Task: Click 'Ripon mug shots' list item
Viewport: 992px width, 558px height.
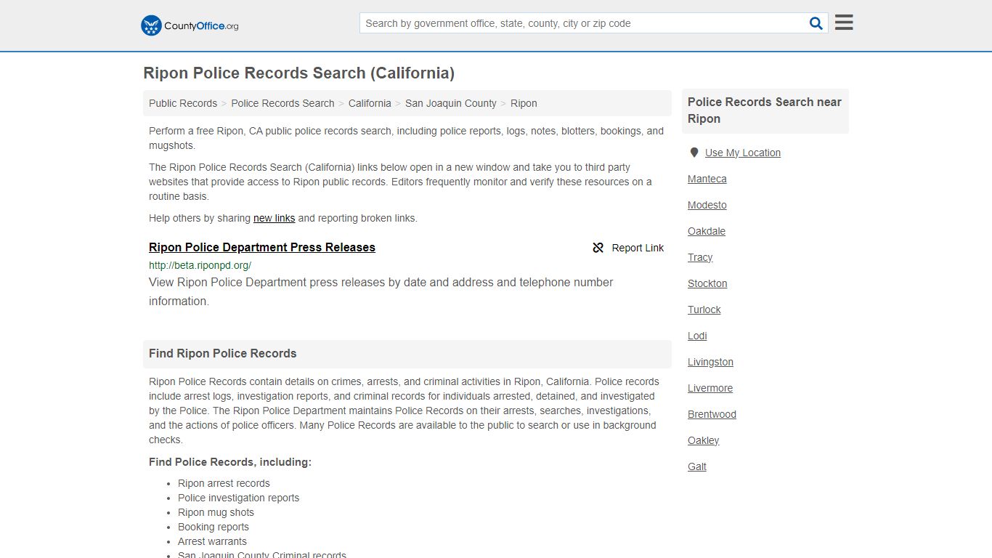Action: [x=216, y=512]
